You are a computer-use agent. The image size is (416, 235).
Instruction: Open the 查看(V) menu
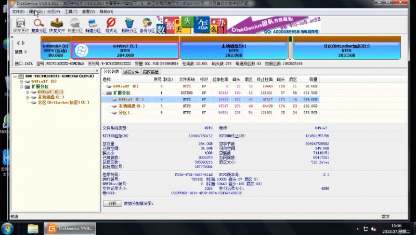coord(88,11)
